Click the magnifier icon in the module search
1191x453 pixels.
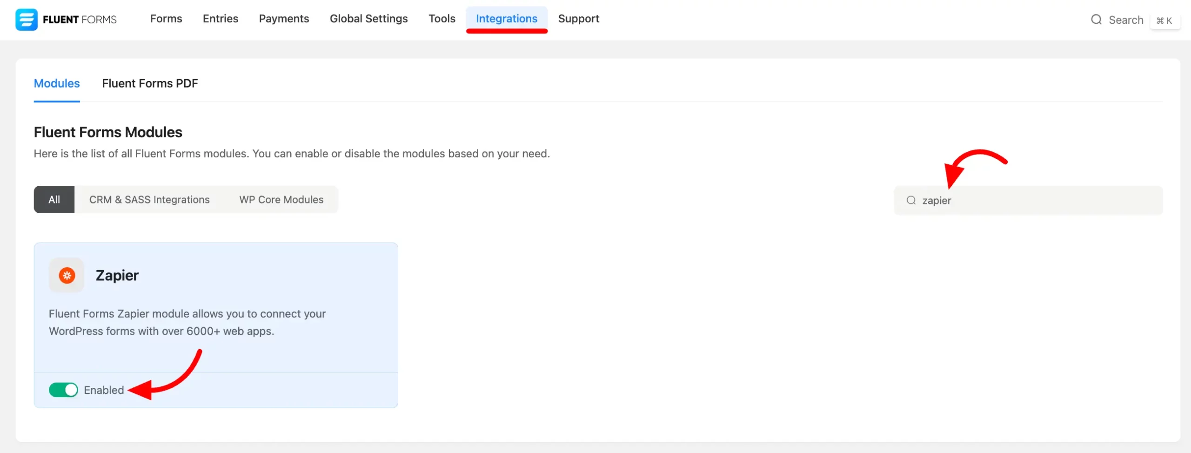(911, 200)
